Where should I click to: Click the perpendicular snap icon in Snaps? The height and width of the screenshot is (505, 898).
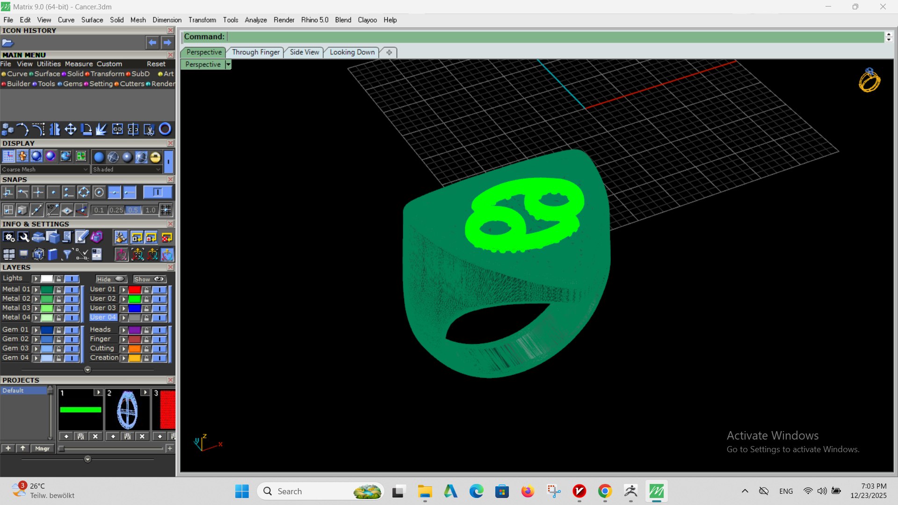coord(7,192)
